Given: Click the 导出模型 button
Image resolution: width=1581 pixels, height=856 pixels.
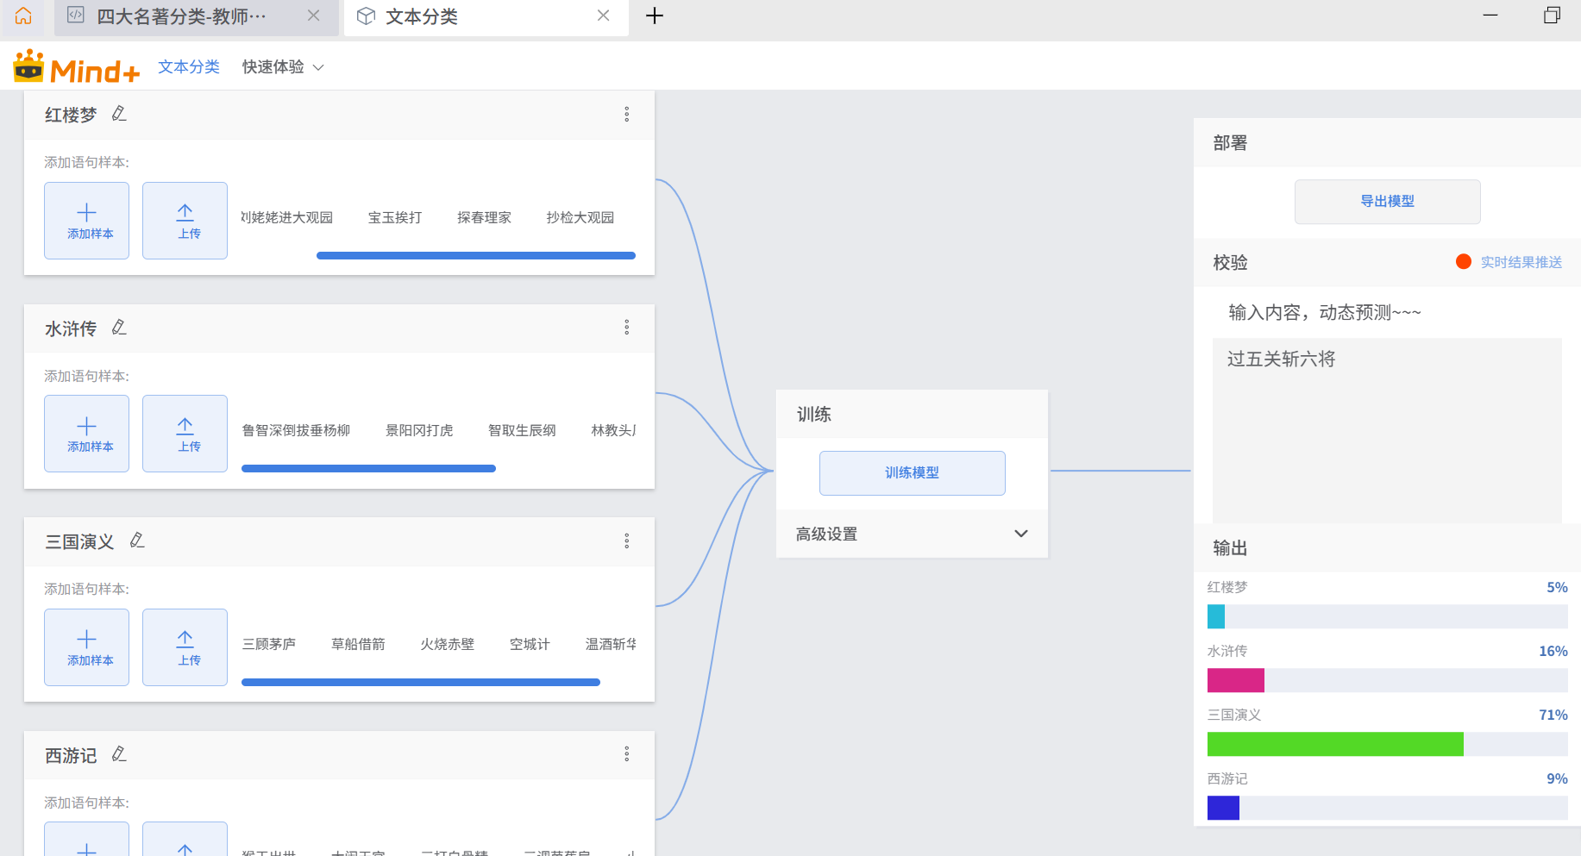Looking at the screenshot, I should click(1387, 202).
